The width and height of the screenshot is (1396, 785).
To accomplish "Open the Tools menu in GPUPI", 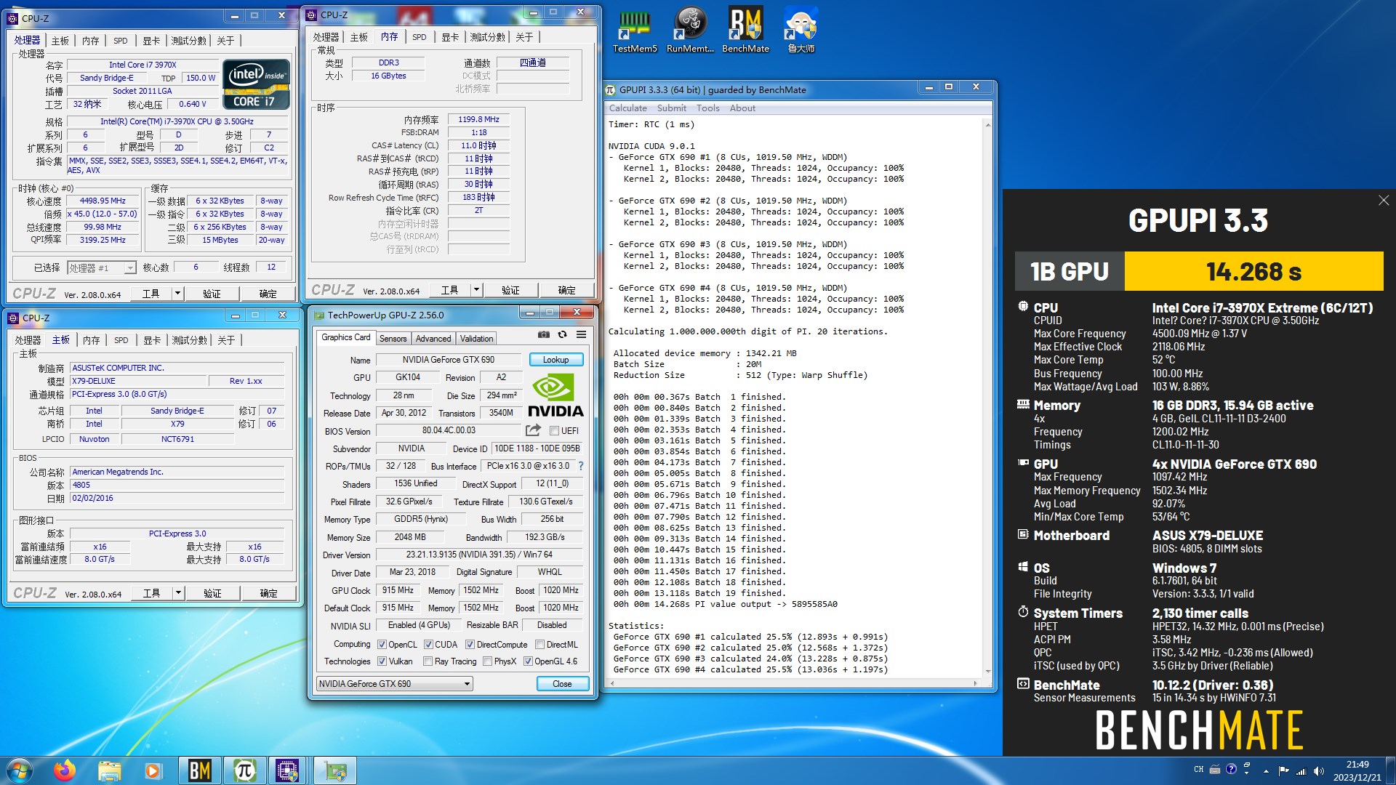I will [x=707, y=108].
